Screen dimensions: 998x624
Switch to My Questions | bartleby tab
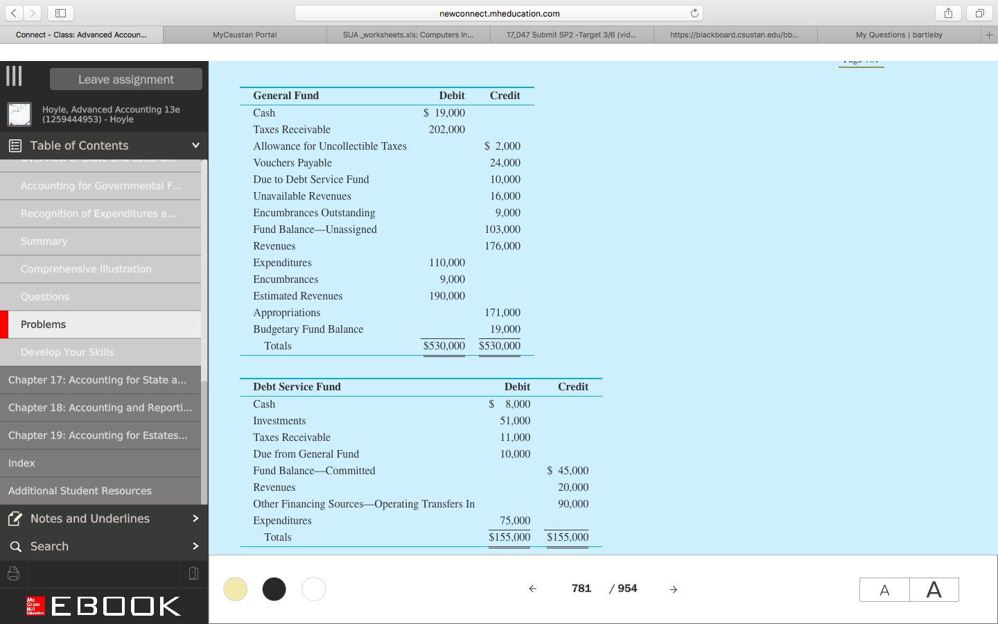coord(899,35)
